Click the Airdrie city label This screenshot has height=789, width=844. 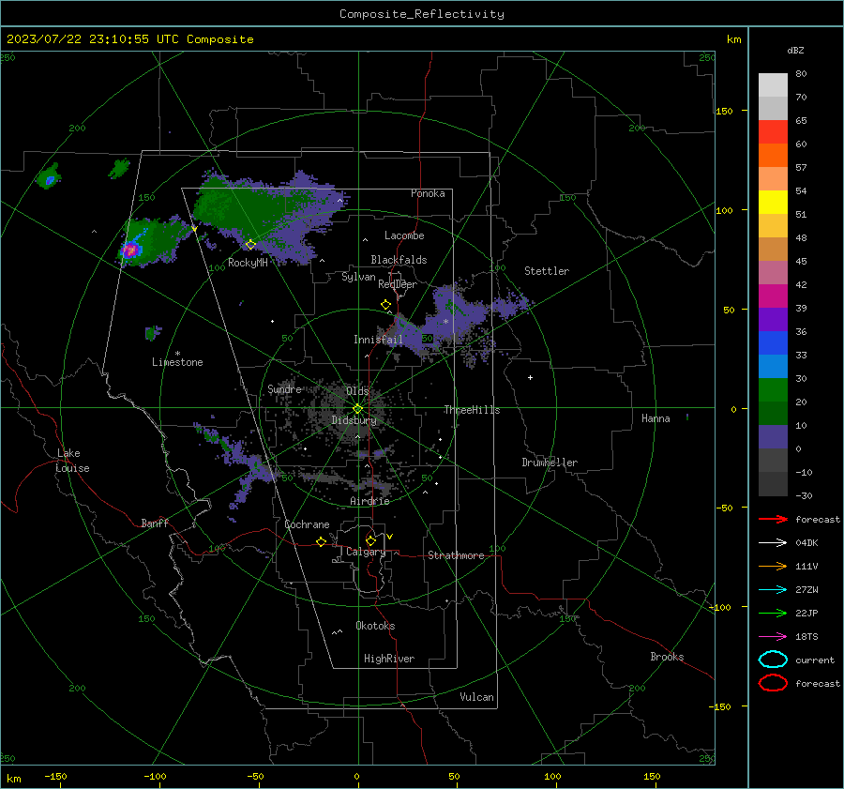click(369, 501)
